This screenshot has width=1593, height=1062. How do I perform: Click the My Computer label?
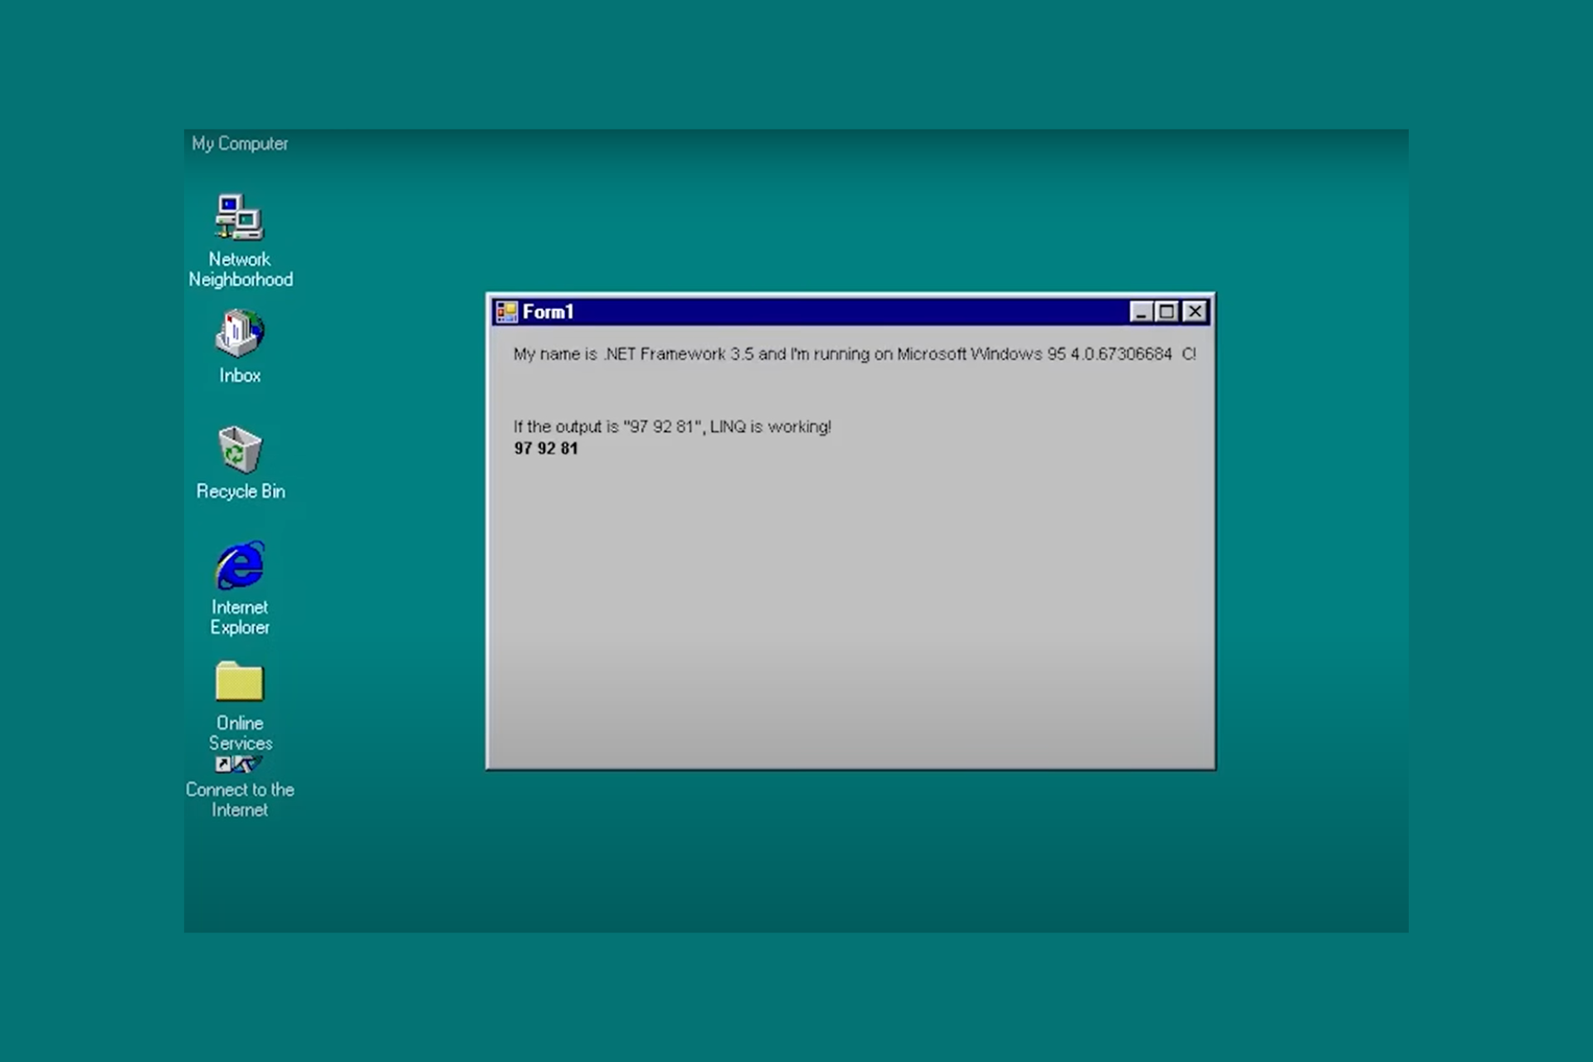[240, 144]
